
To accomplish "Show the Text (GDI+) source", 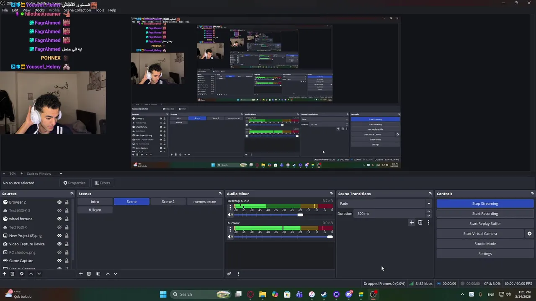I will click(59, 227).
